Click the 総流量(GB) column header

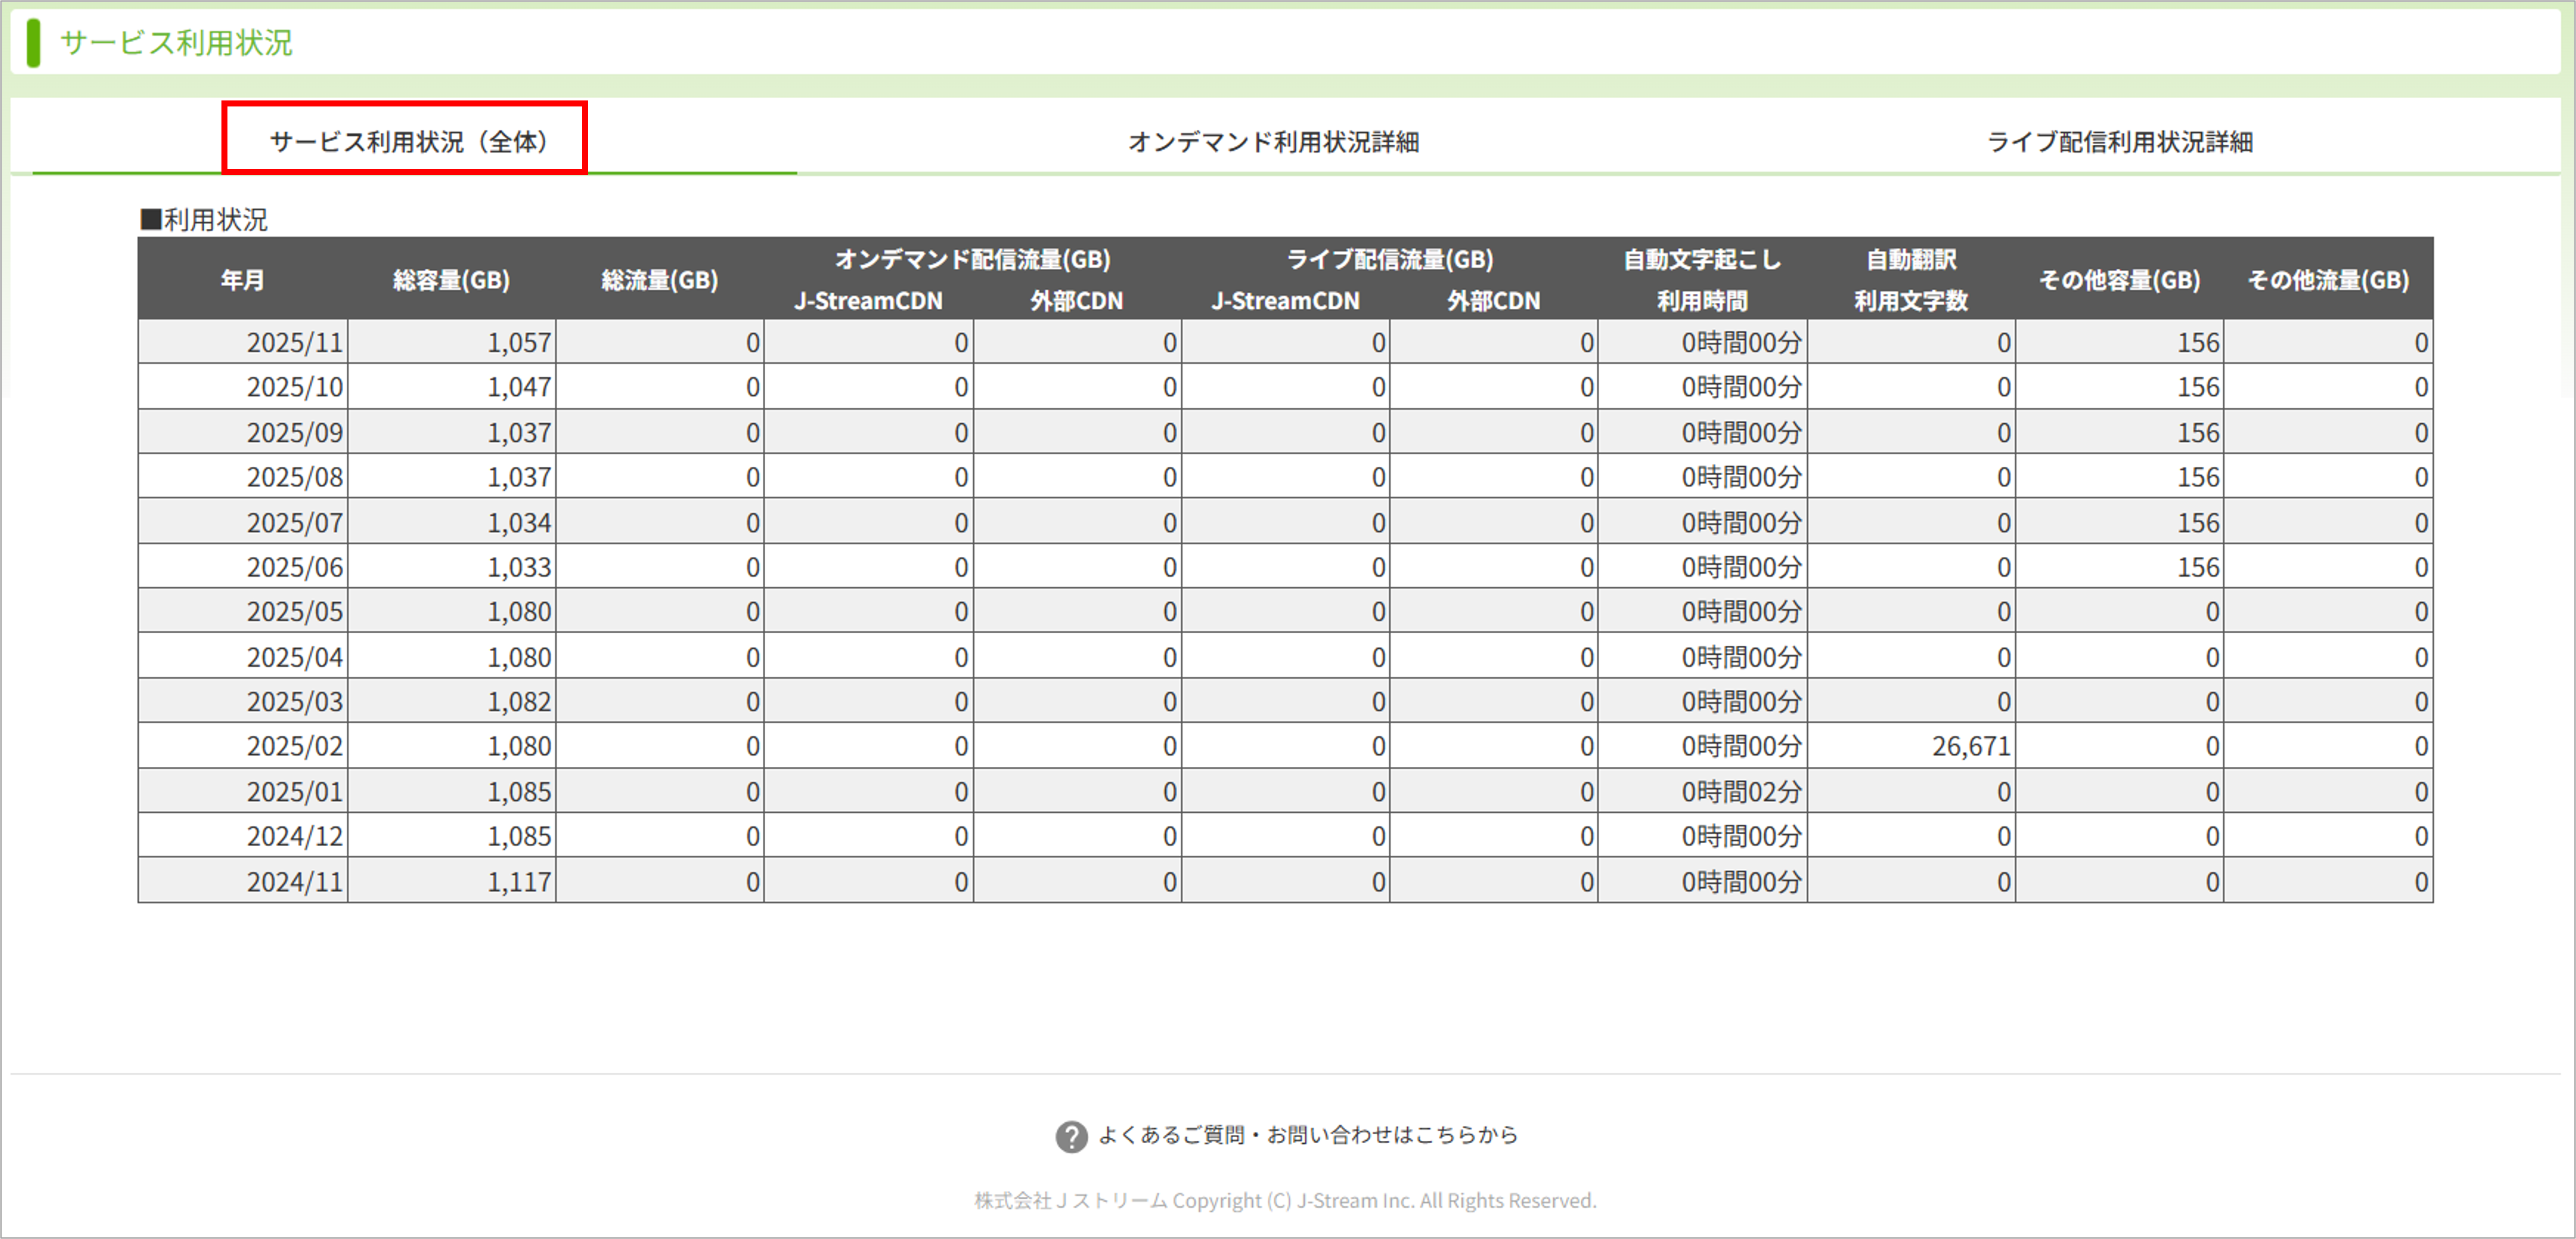click(x=660, y=279)
